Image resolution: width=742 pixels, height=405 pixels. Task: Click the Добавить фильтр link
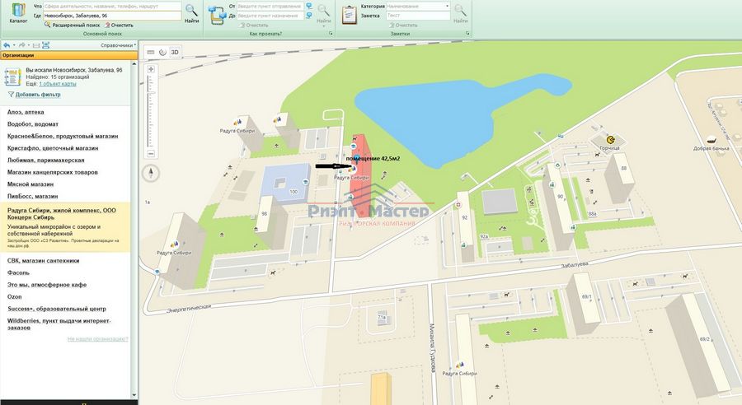tap(34, 95)
